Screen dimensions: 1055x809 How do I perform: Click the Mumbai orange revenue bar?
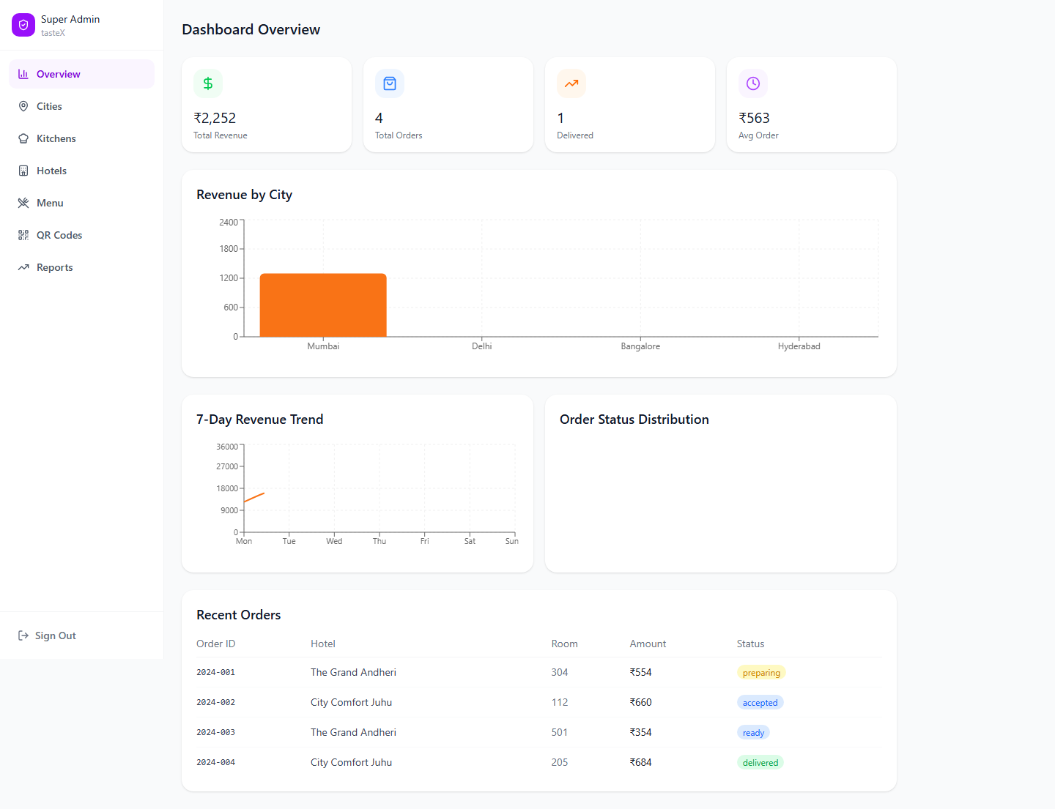tap(323, 305)
